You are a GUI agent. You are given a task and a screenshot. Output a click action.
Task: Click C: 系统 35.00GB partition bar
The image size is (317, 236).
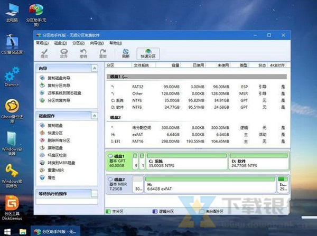coord(187,161)
